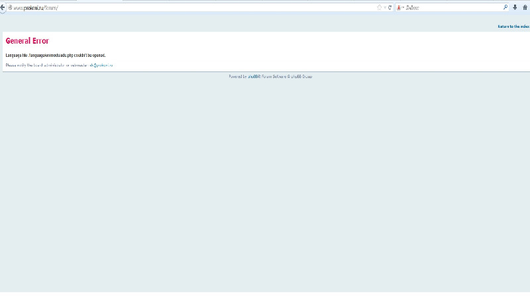The width and height of the screenshot is (530, 299).
Task: Click the webmaster email link
Action: pos(101,65)
